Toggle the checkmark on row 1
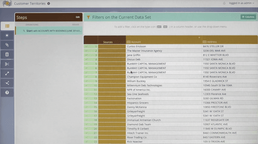258x144 pixels. tap(87, 47)
